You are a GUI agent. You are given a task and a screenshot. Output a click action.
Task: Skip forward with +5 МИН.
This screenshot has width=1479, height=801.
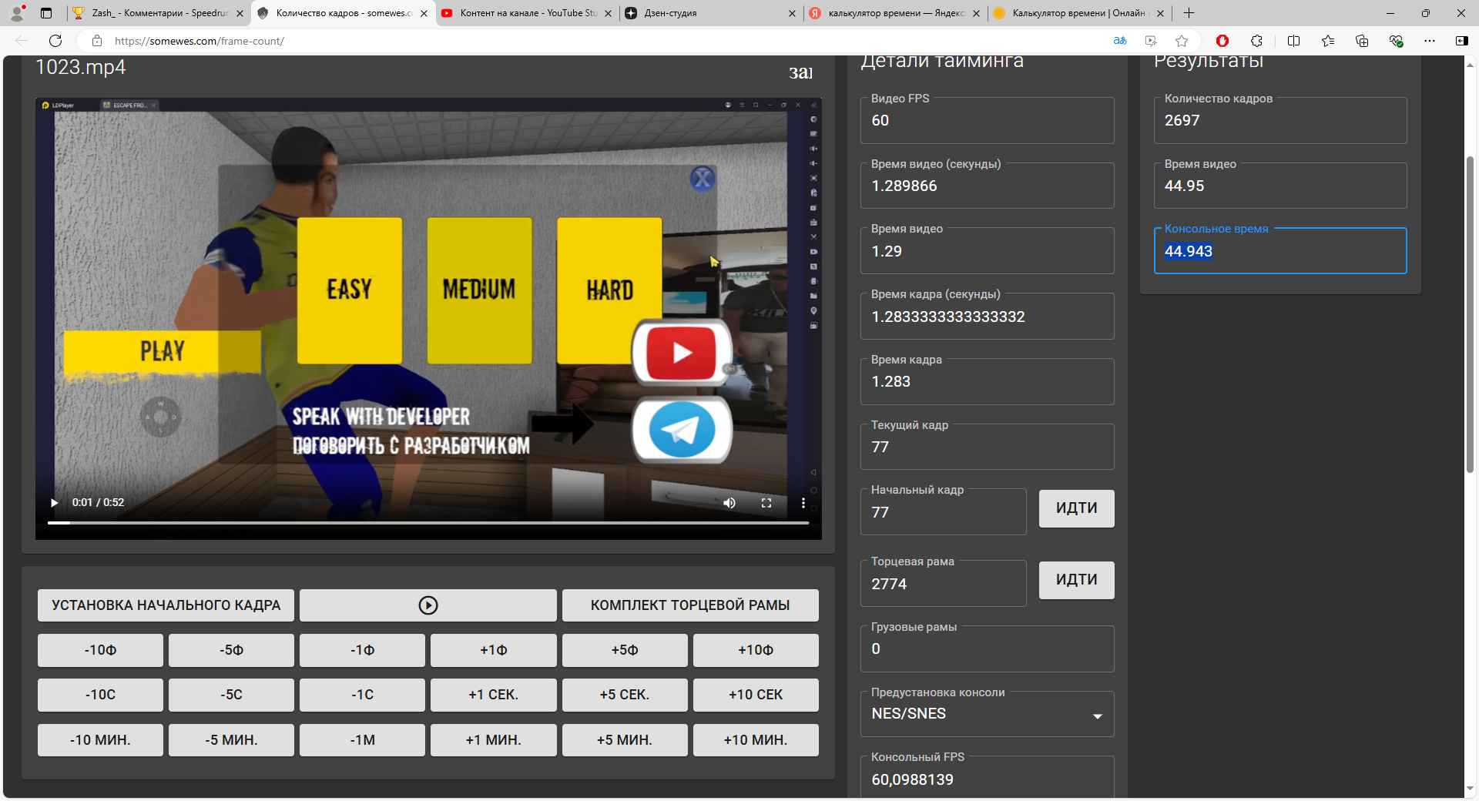point(625,740)
